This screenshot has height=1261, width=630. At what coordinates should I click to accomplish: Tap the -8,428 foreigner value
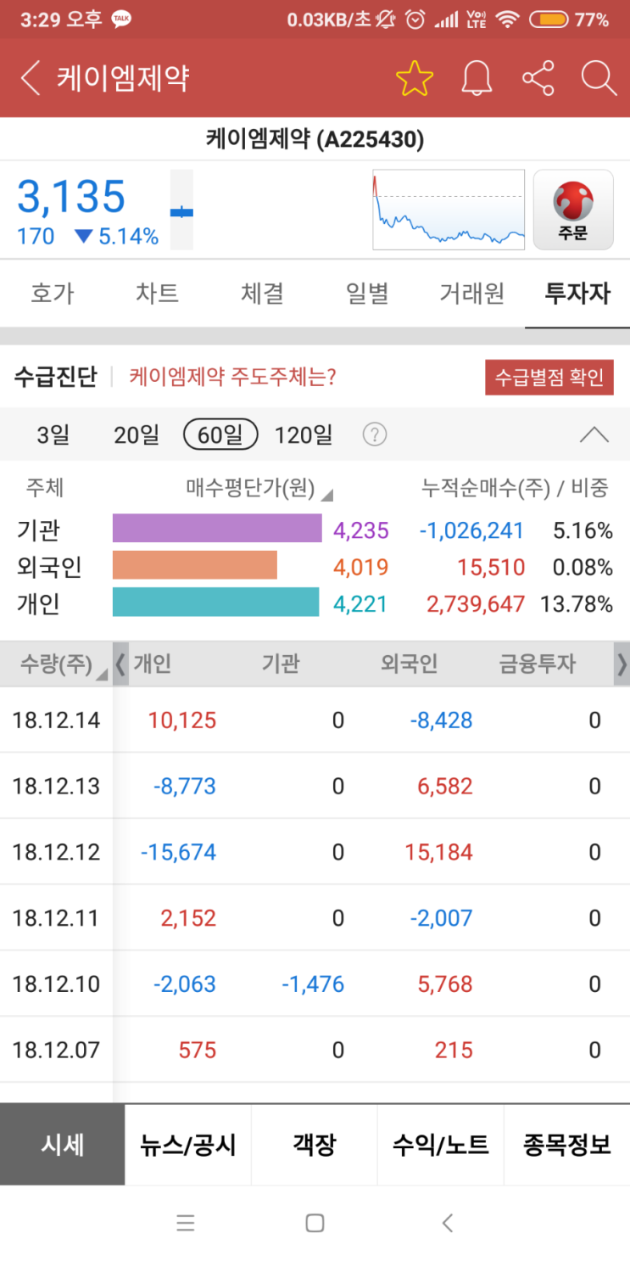pyautogui.click(x=441, y=720)
